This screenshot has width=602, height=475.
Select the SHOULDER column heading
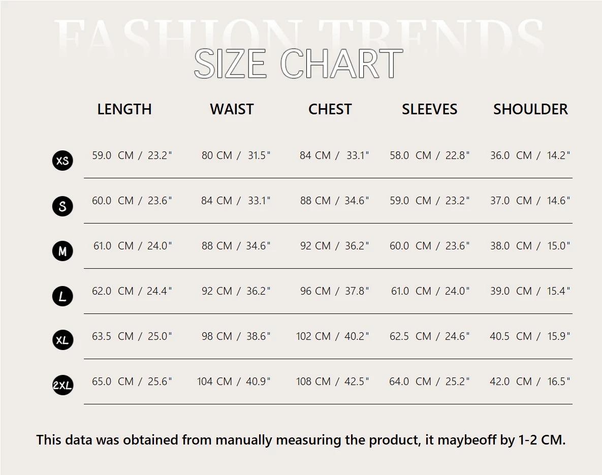[x=530, y=109]
